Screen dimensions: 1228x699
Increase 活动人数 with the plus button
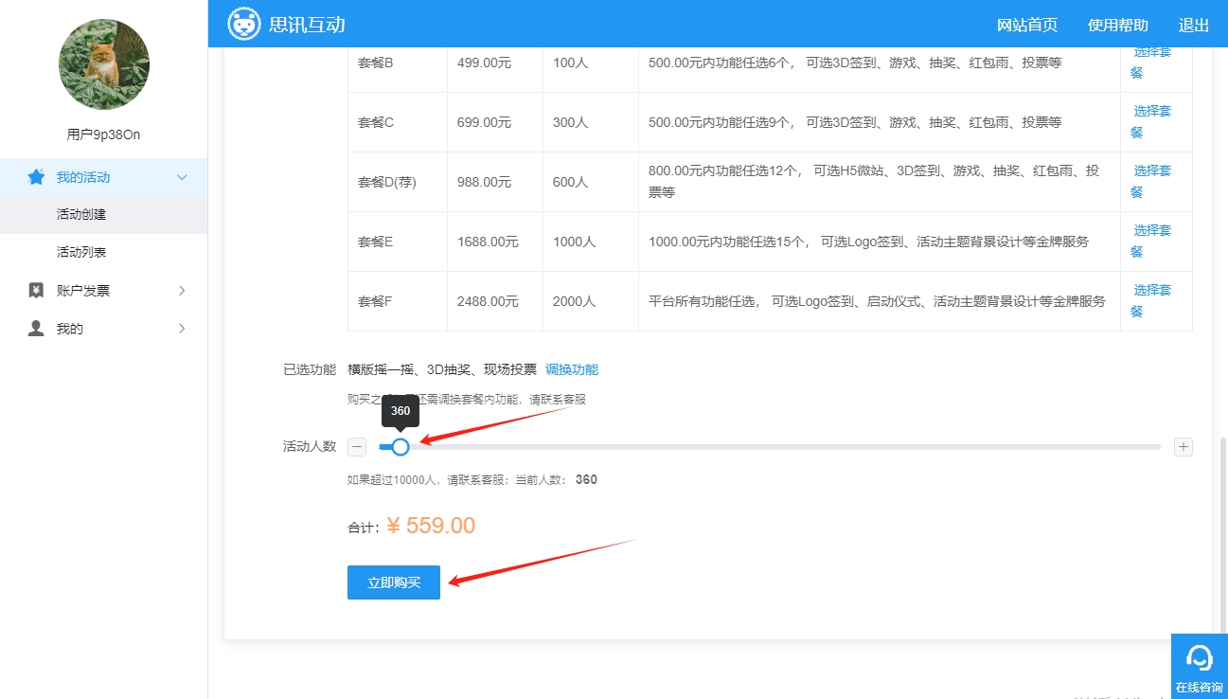point(1183,447)
